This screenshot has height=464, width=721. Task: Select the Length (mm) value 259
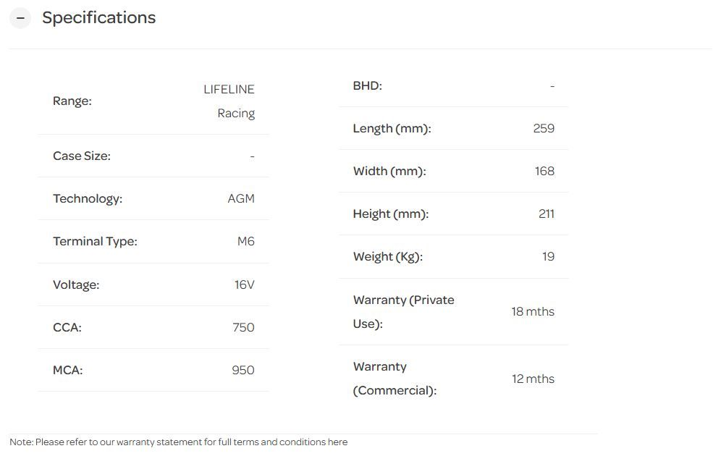[x=544, y=129]
